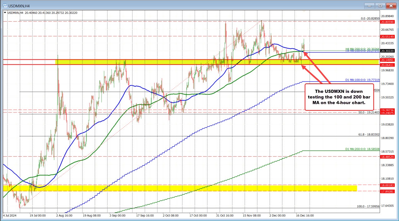
Task: Click the red level label 20.14991
Action: click(388, 60)
